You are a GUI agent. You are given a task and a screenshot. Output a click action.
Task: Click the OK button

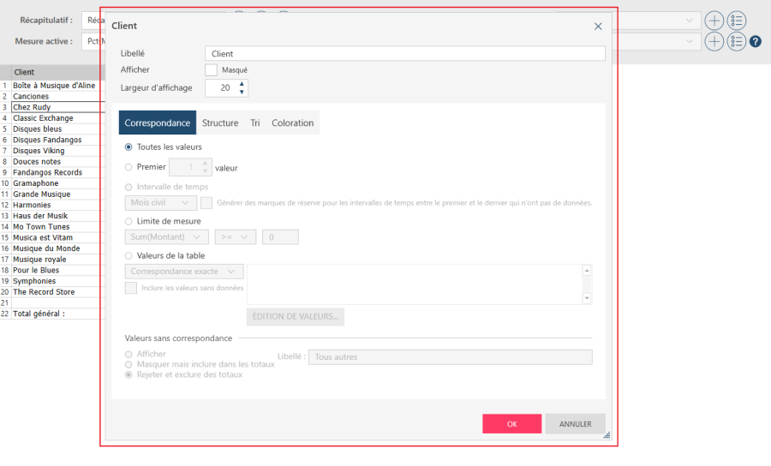tap(512, 424)
